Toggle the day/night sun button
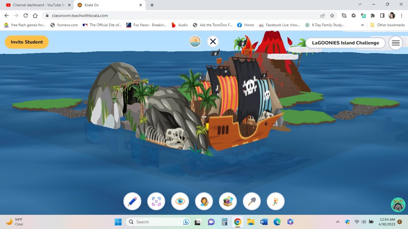408x229 pixels. click(195, 41)
